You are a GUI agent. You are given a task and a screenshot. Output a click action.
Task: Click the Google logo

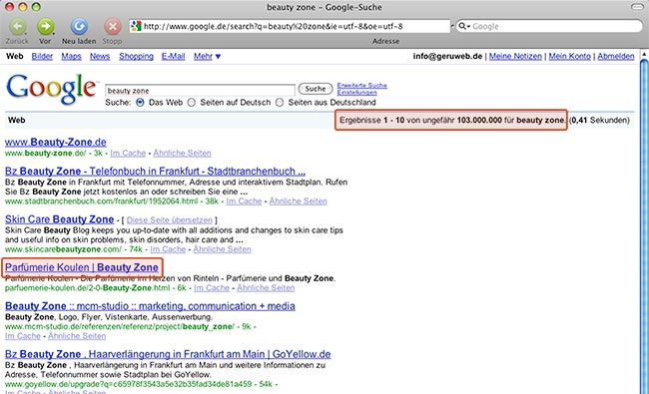pos(51,89)
